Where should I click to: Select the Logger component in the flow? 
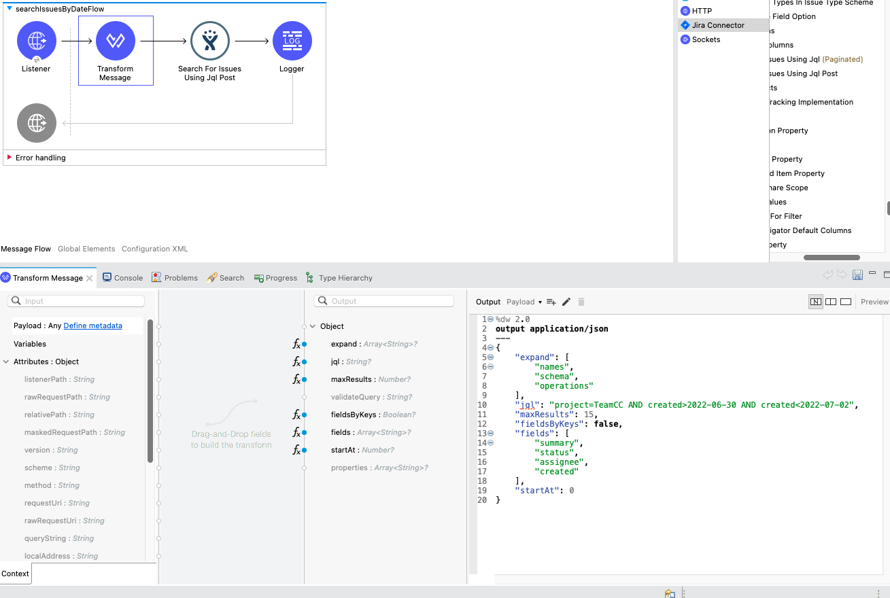click(292, 41)
